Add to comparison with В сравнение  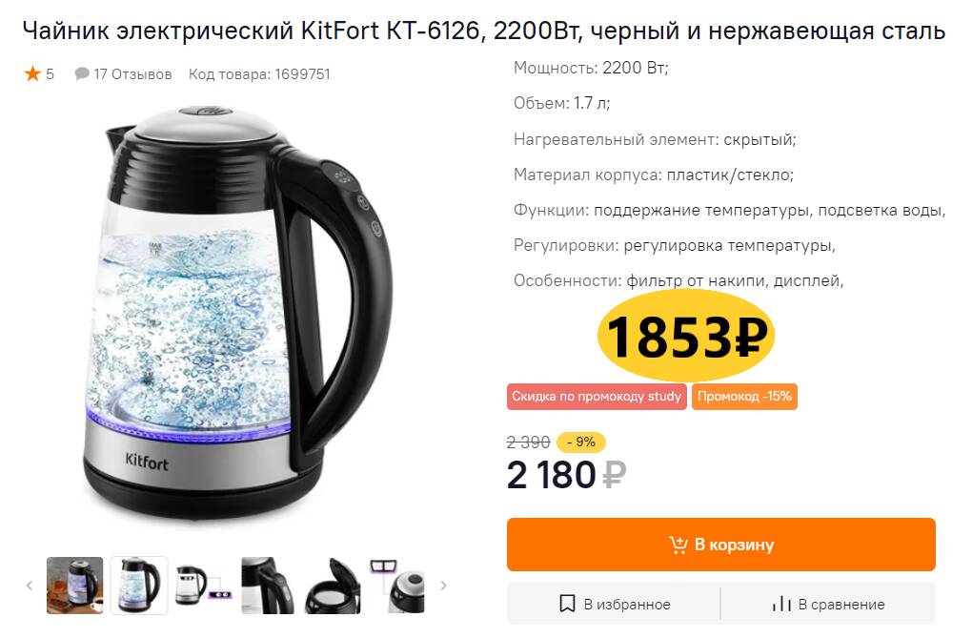pos(828,604)
